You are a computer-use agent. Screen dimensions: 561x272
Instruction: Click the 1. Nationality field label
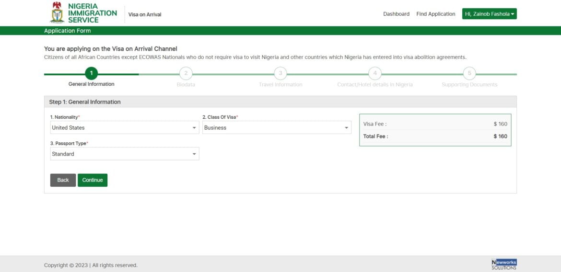pyautogui.click(x=65, y=117)
